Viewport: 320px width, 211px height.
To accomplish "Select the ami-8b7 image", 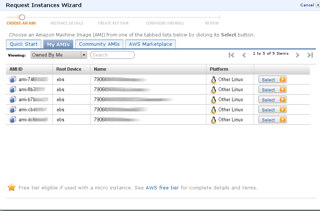I will tap(272, 89).
